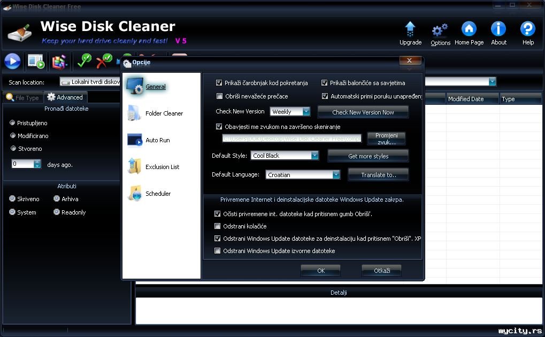Open the About info icon
The width and height of the screenshot is (545, 337).
coord(498,28)
